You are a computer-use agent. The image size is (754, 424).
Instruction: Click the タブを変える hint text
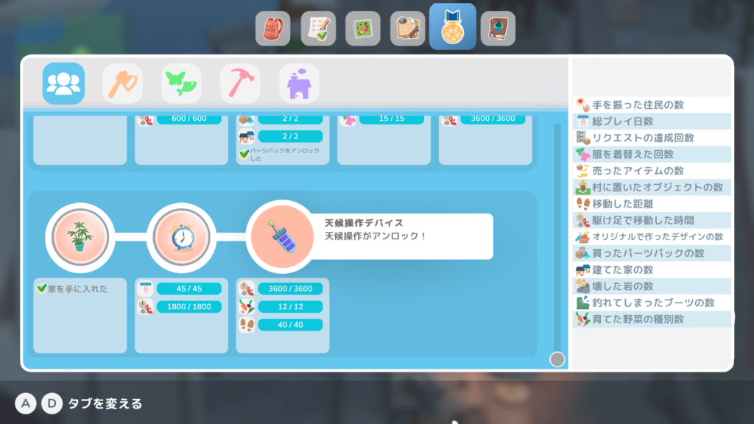(x=105, y=403)
